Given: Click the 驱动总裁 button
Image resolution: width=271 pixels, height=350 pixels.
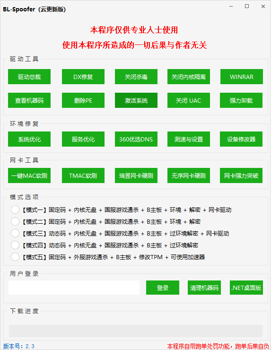Looking at the screenshot, I should point(29,77).
